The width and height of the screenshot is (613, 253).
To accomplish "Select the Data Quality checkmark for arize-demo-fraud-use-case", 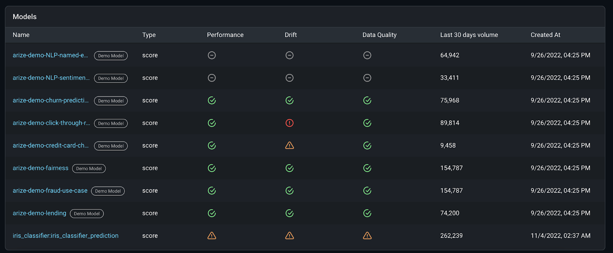I will 367,191.
